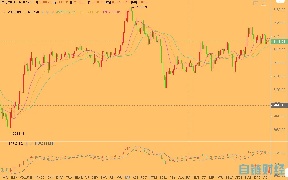Image resolution: width=288 pixels, height=180 pixels.
Task: Remove the SAR indicator with X
Action: pos(31,144)
